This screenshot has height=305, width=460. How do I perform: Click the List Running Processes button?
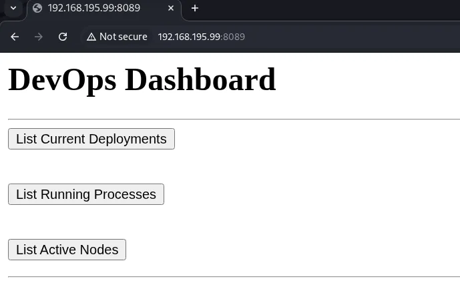[86, 194]
